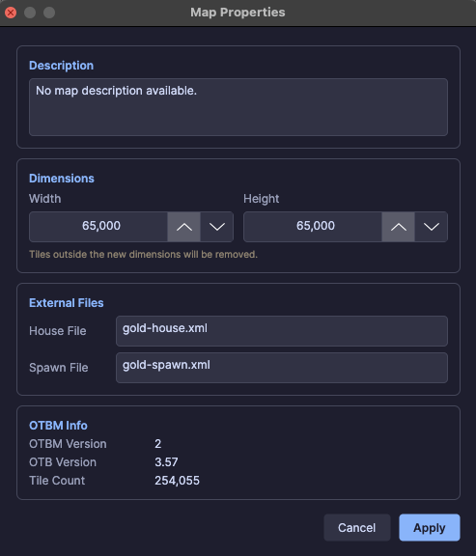Click the Dimensions section heading

(62, 179)
